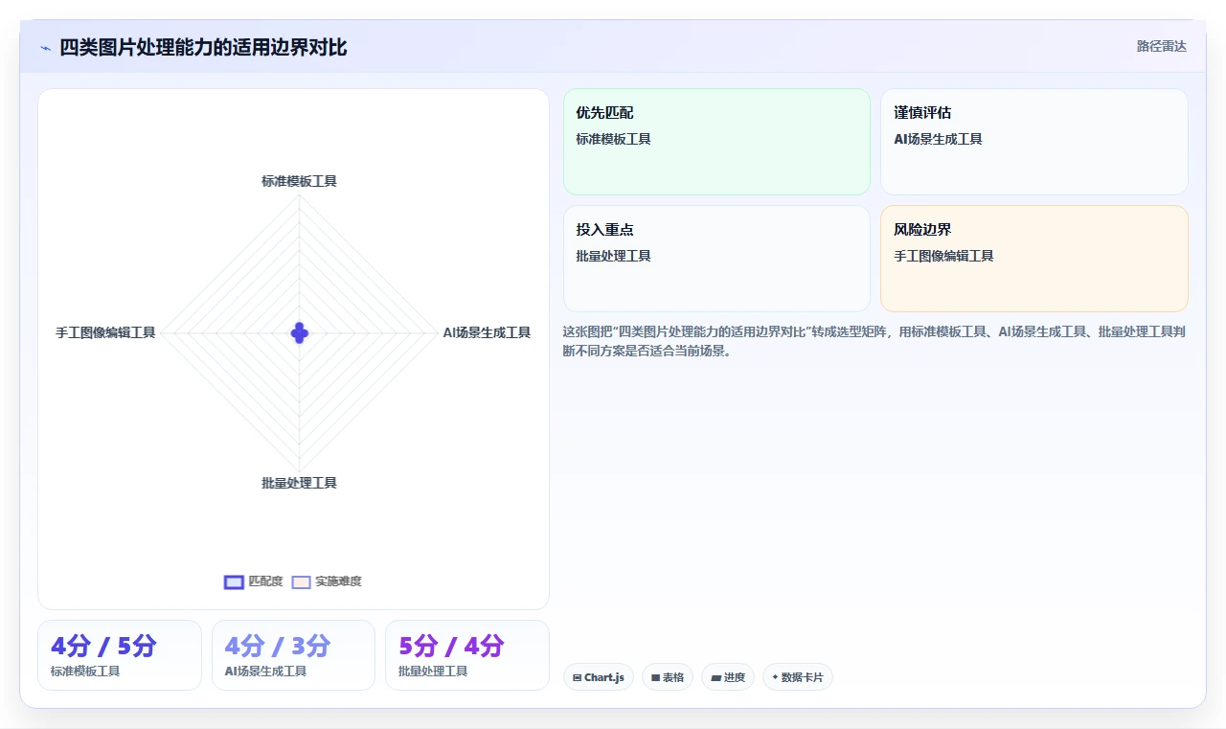Click the 手工图像编辑工具 radar axis label

[105, 333]
